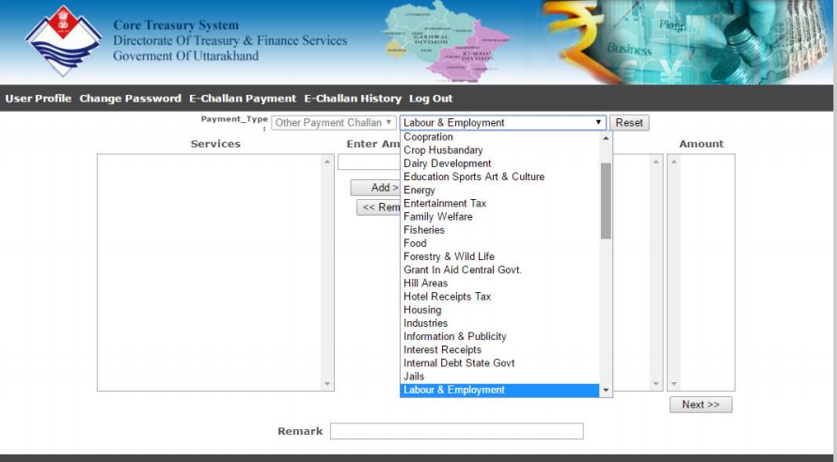The height and width of the screenshot is (462, 837).
Task: Click dropdown list scroll-down arrow
Action: 606,391
